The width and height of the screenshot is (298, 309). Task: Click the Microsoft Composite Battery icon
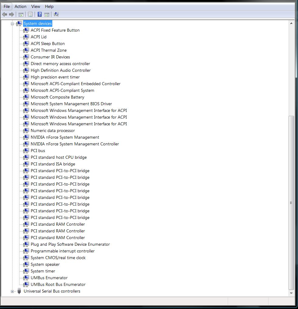[x=26, y=97]
